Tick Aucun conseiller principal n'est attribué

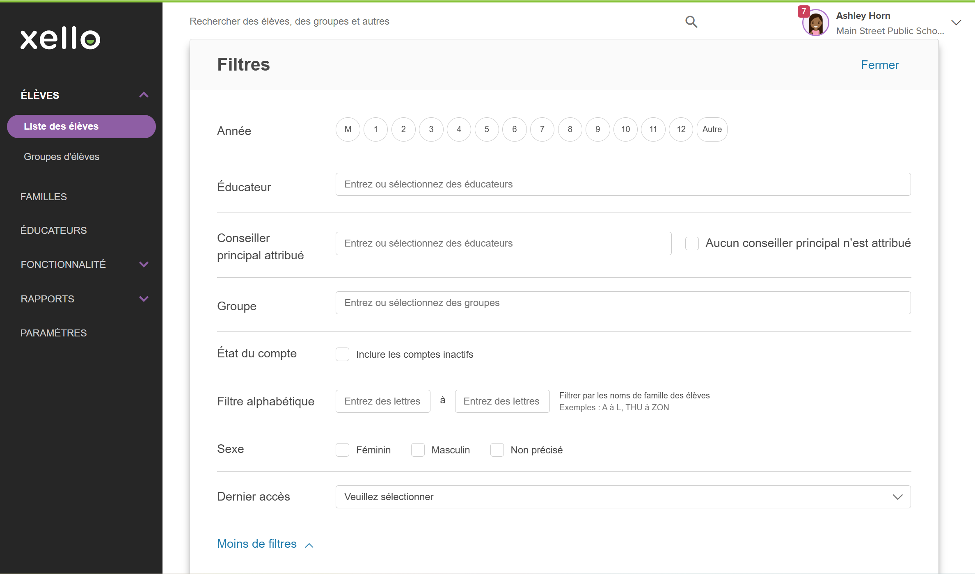tap(692, 243)
